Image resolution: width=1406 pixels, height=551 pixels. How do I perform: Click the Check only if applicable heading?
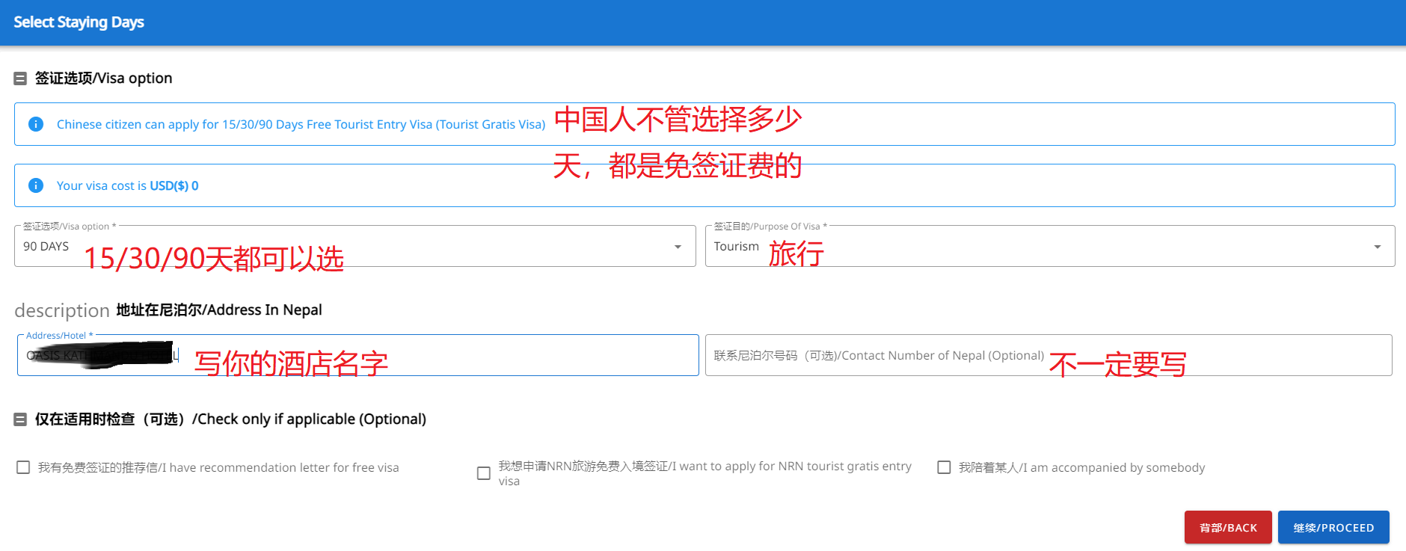230,419
